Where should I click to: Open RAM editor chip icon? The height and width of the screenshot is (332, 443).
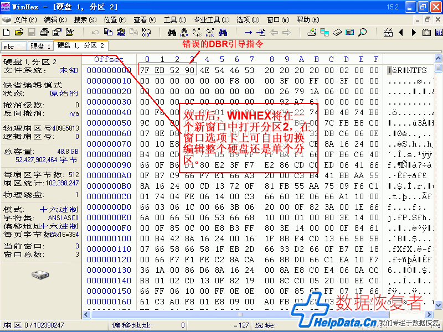tap(337, 32)
